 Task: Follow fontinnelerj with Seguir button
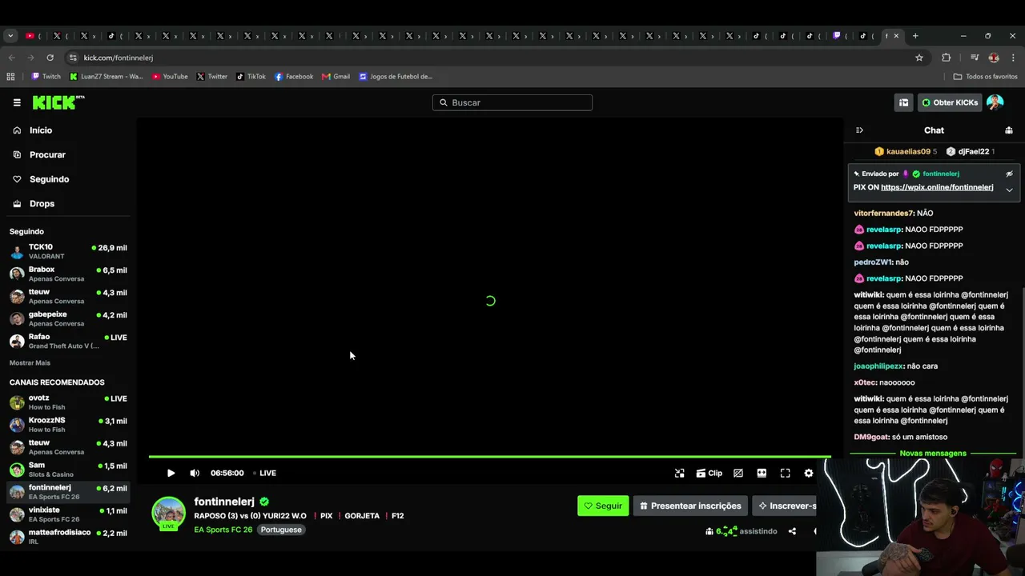pos(603,506)
